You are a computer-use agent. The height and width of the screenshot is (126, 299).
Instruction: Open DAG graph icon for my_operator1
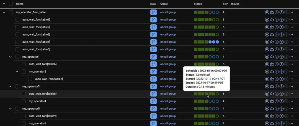(153, 57)
